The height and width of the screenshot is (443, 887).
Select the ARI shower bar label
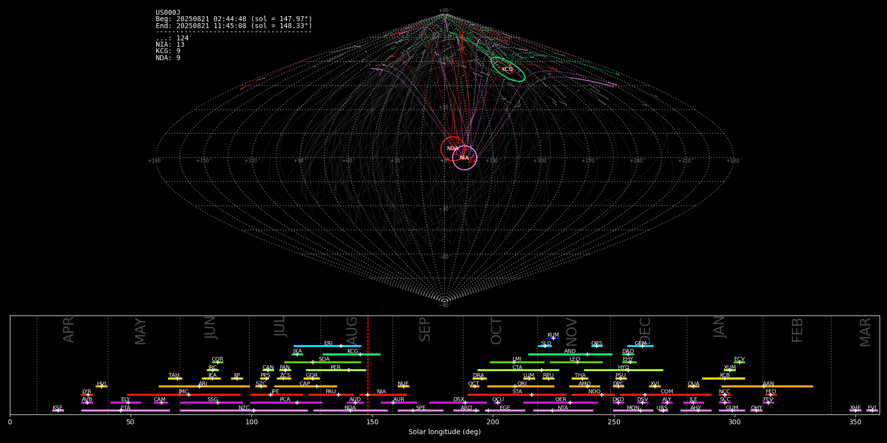coord(203,384)
